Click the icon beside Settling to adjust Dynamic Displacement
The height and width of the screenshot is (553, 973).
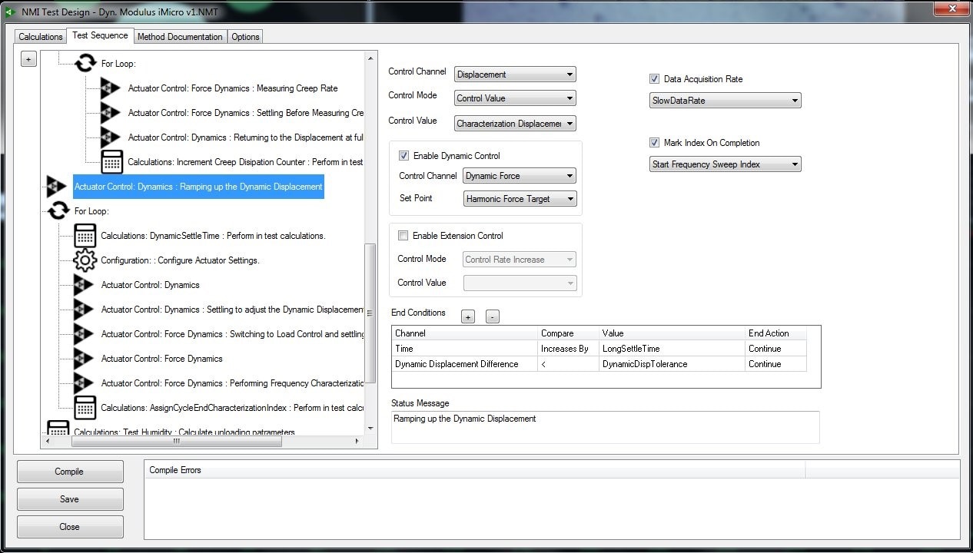click(x=84, y=309)
